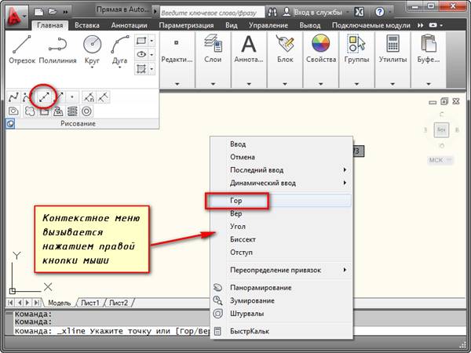Image resolution: width=471 pixels, height=353 pixels.
Task: Select the Дуга arc tool
Action: click(120, 51)
